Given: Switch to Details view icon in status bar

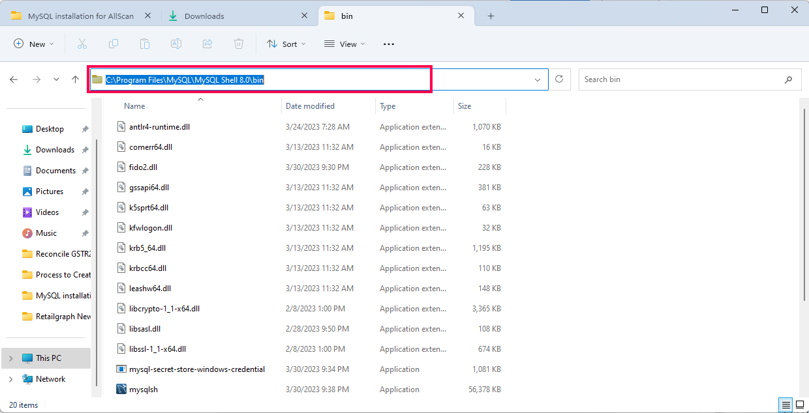Looking at the screenshot, I should coord(785,405).
